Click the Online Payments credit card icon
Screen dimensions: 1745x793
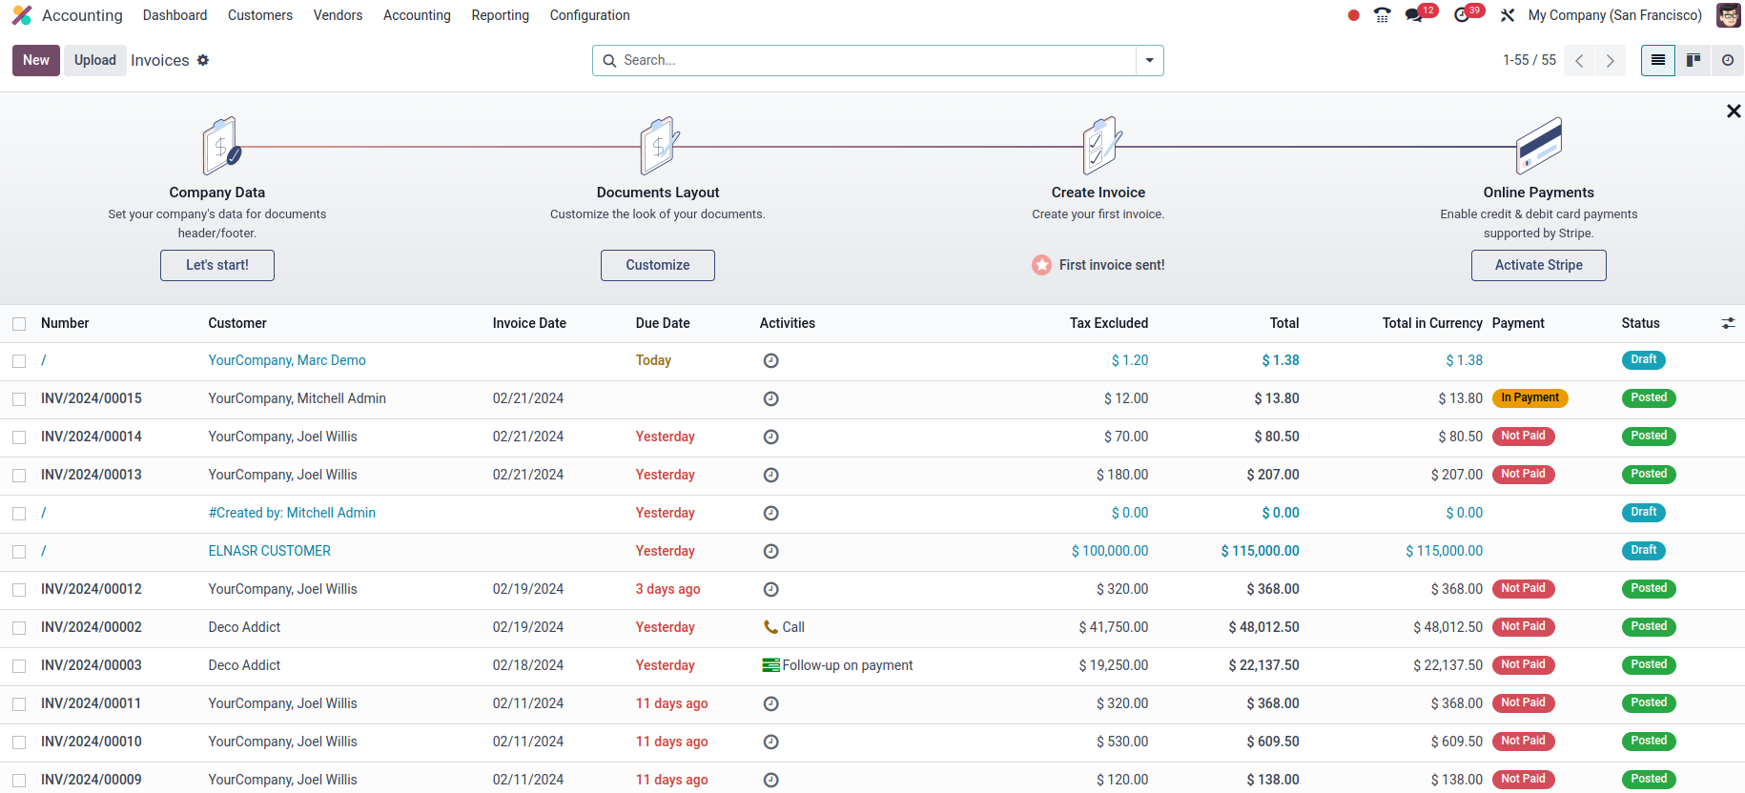point(1539,146)
